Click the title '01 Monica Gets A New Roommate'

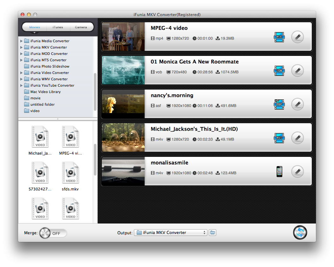point(195,62)
